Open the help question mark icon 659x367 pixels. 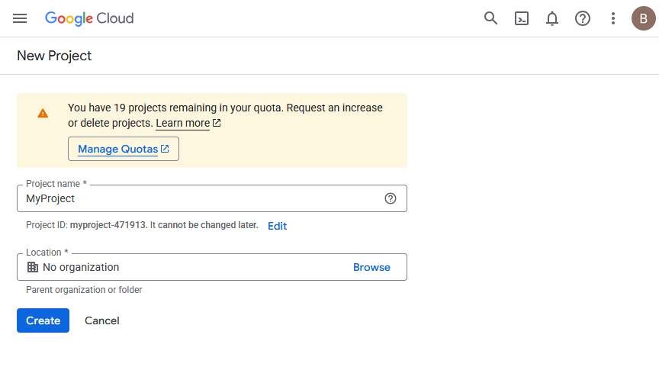(x=583, y=18)
